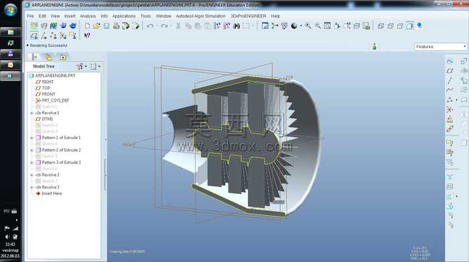This screenshot has width=469, height=262.
Task: Open the Insert menu
Action: click(x=70, y=16)
